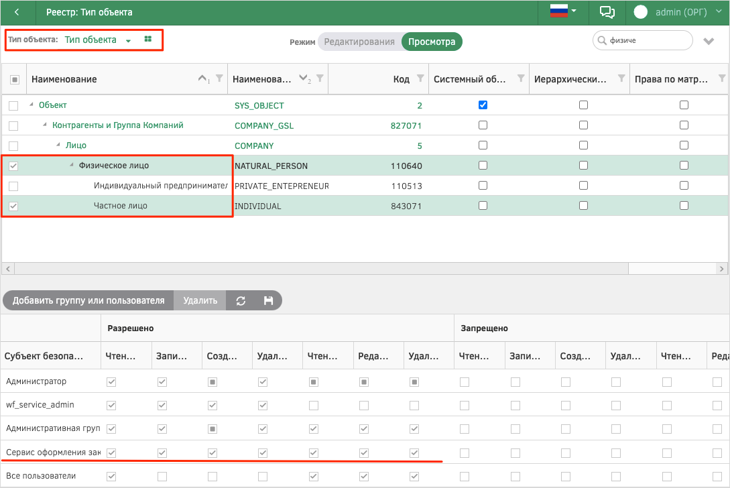730x488 pixels.
Task: Select the Частное лицо row
Action: pos(365,206)
